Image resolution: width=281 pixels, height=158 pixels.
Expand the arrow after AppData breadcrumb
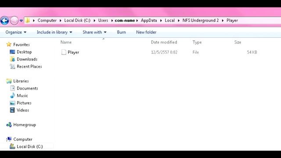coord(161,21)
